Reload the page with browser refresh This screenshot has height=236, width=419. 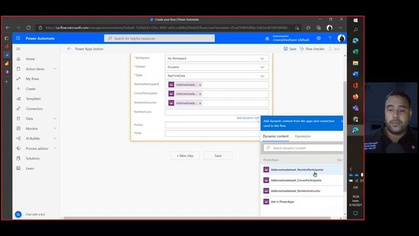click(28, 28)
